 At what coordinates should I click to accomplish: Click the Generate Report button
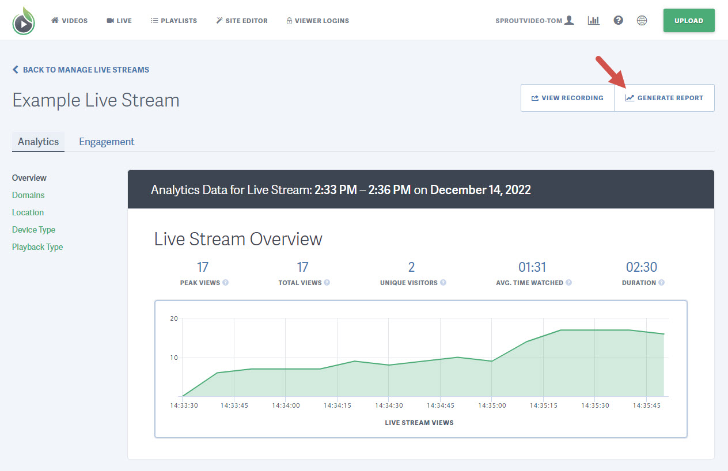point(664,97)
